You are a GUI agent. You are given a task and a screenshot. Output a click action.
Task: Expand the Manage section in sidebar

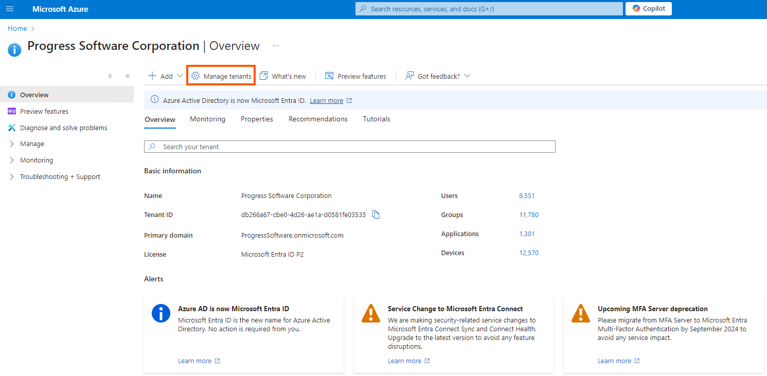point(12,144)
